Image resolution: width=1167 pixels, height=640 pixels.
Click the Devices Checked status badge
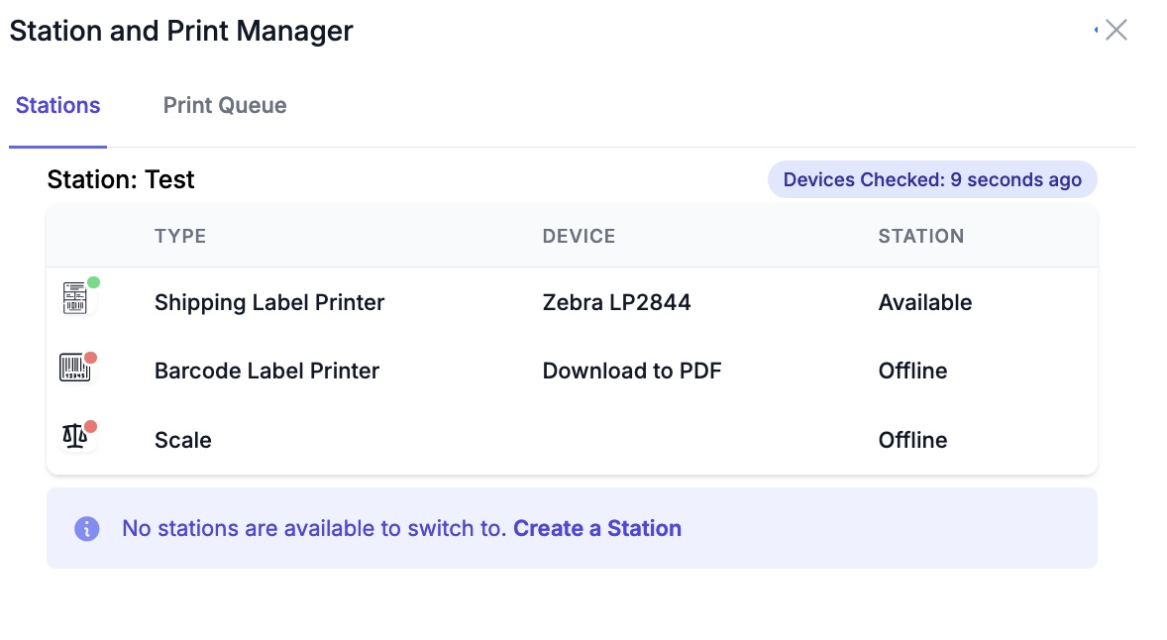[932, 179]
